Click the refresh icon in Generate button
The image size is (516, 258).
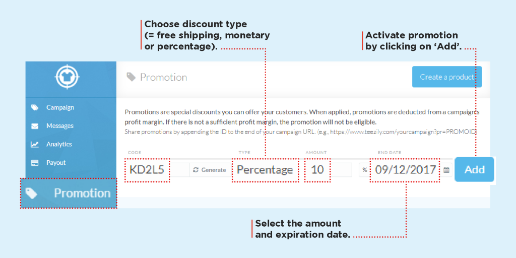pos(196,170)
